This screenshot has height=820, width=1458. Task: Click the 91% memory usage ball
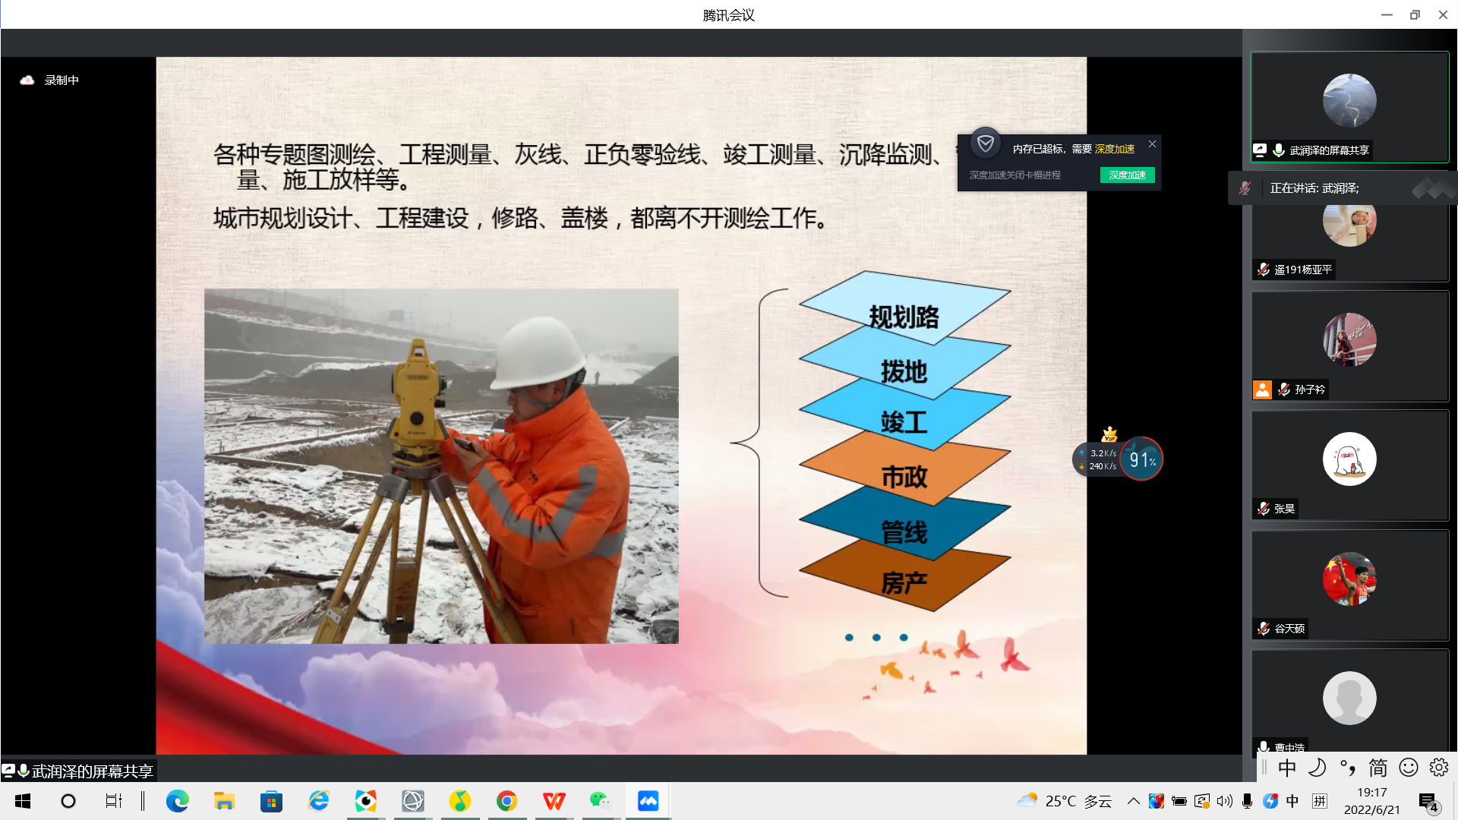[1141, 459]
